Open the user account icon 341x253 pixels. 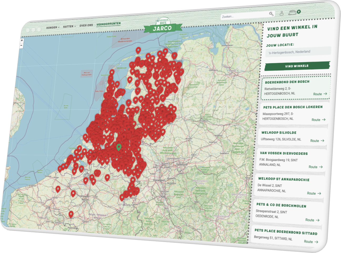[x=282, y=13]
